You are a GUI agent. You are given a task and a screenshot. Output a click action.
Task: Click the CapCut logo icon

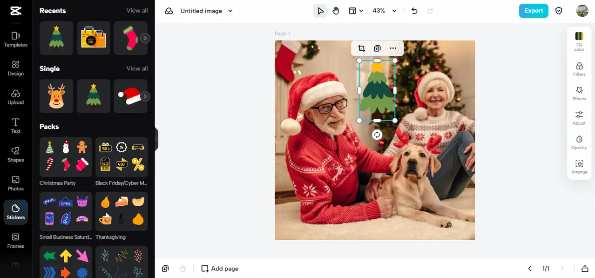point(15,11)
